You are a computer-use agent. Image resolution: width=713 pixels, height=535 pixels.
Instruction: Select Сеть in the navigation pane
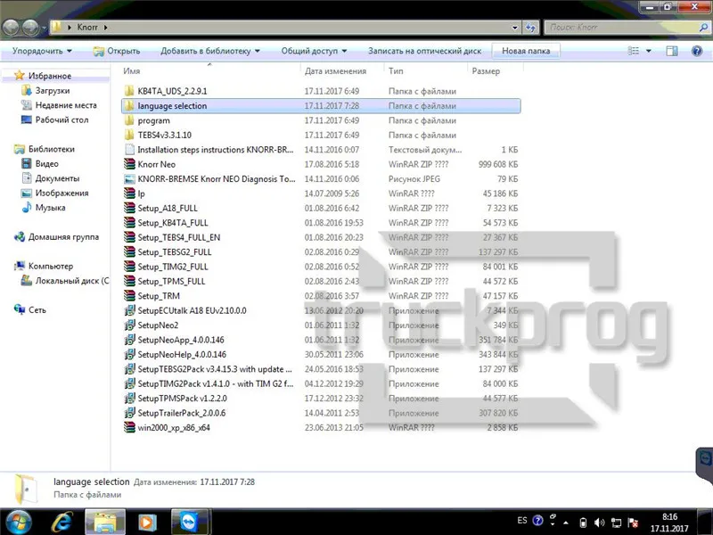37,309
